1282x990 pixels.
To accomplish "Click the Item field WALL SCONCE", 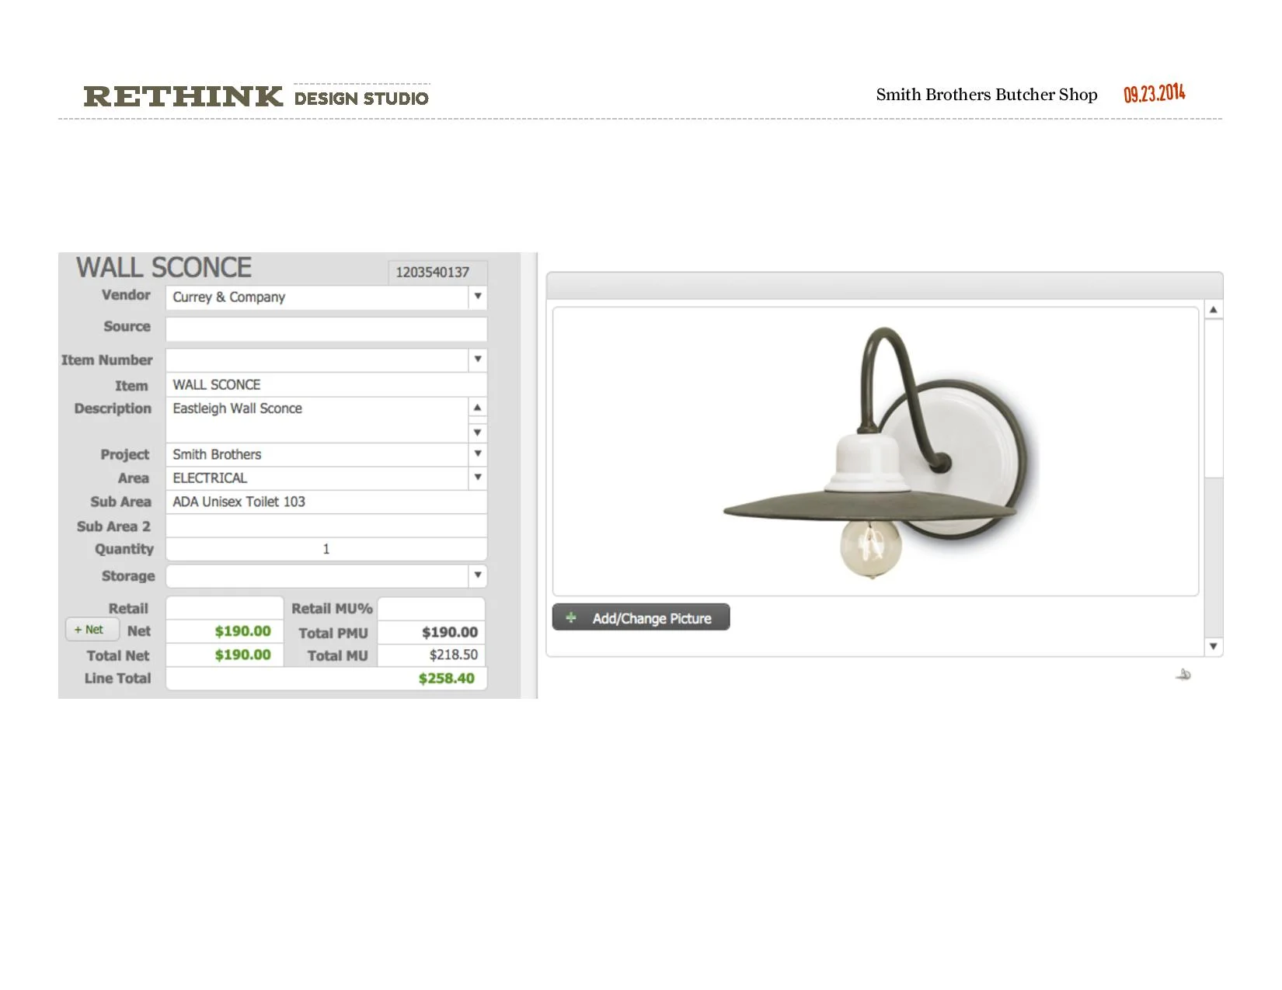I will pyautogui.click(x=326, y=384).
